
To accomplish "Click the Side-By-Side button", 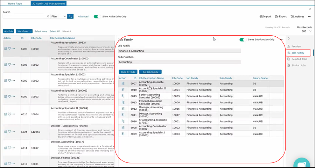I will pos(128,72).
